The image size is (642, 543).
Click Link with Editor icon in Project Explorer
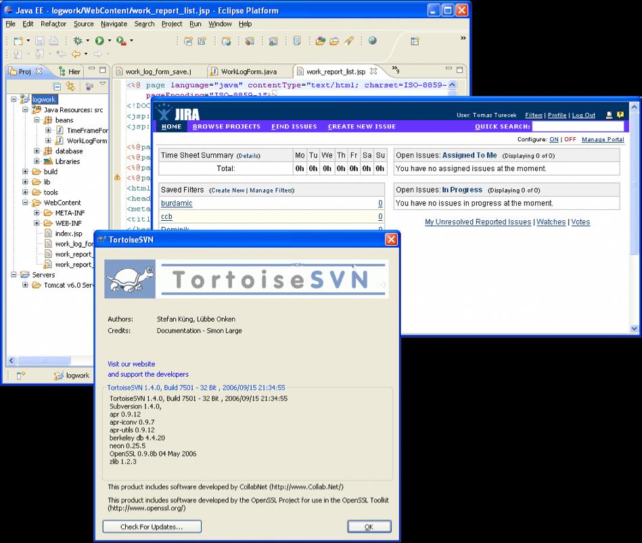71,86
